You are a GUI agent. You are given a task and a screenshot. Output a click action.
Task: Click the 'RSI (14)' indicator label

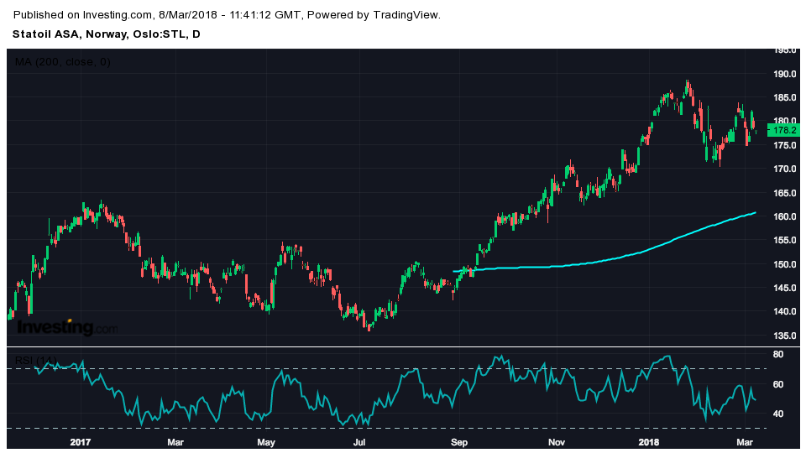point(35,360)
